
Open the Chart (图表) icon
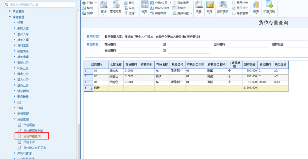coord(256,5)
